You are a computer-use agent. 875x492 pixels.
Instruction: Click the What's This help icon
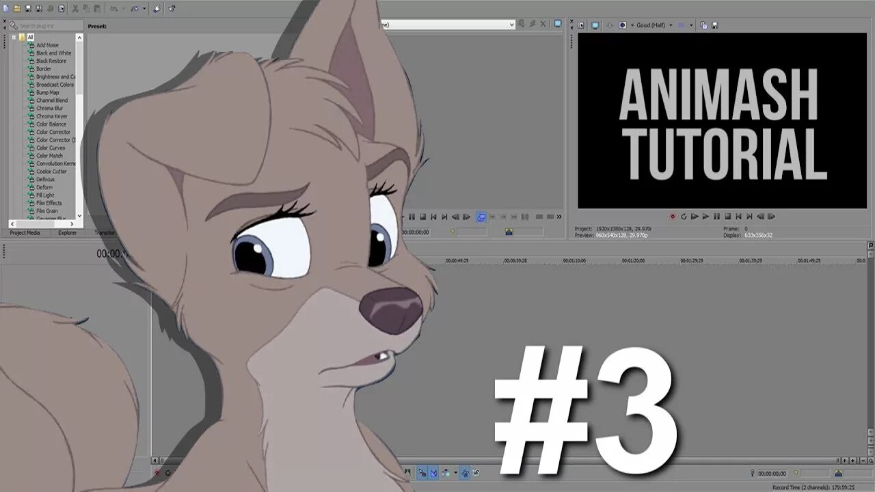pyautogui.click(x=171, y=8)
